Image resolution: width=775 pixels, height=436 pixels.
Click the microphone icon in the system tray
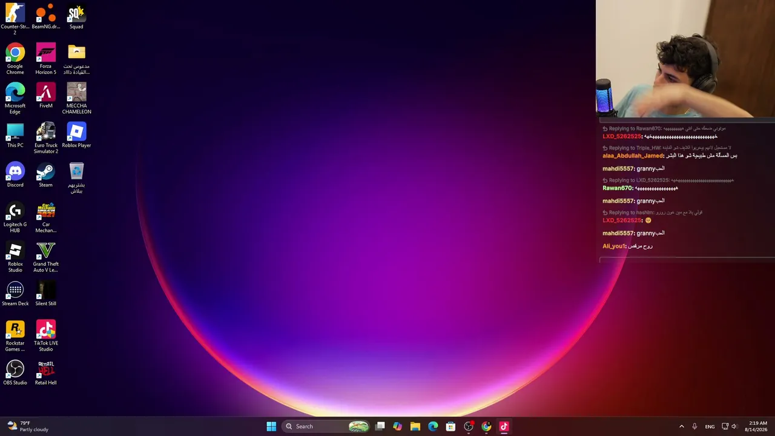694,426
